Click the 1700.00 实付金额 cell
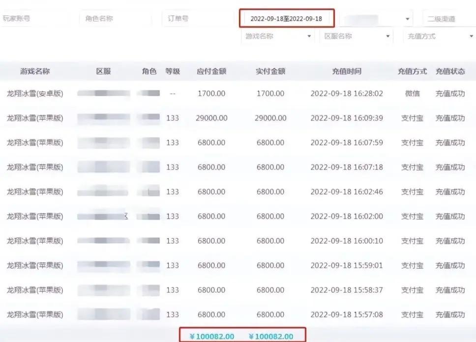 [x=270, y=93]
